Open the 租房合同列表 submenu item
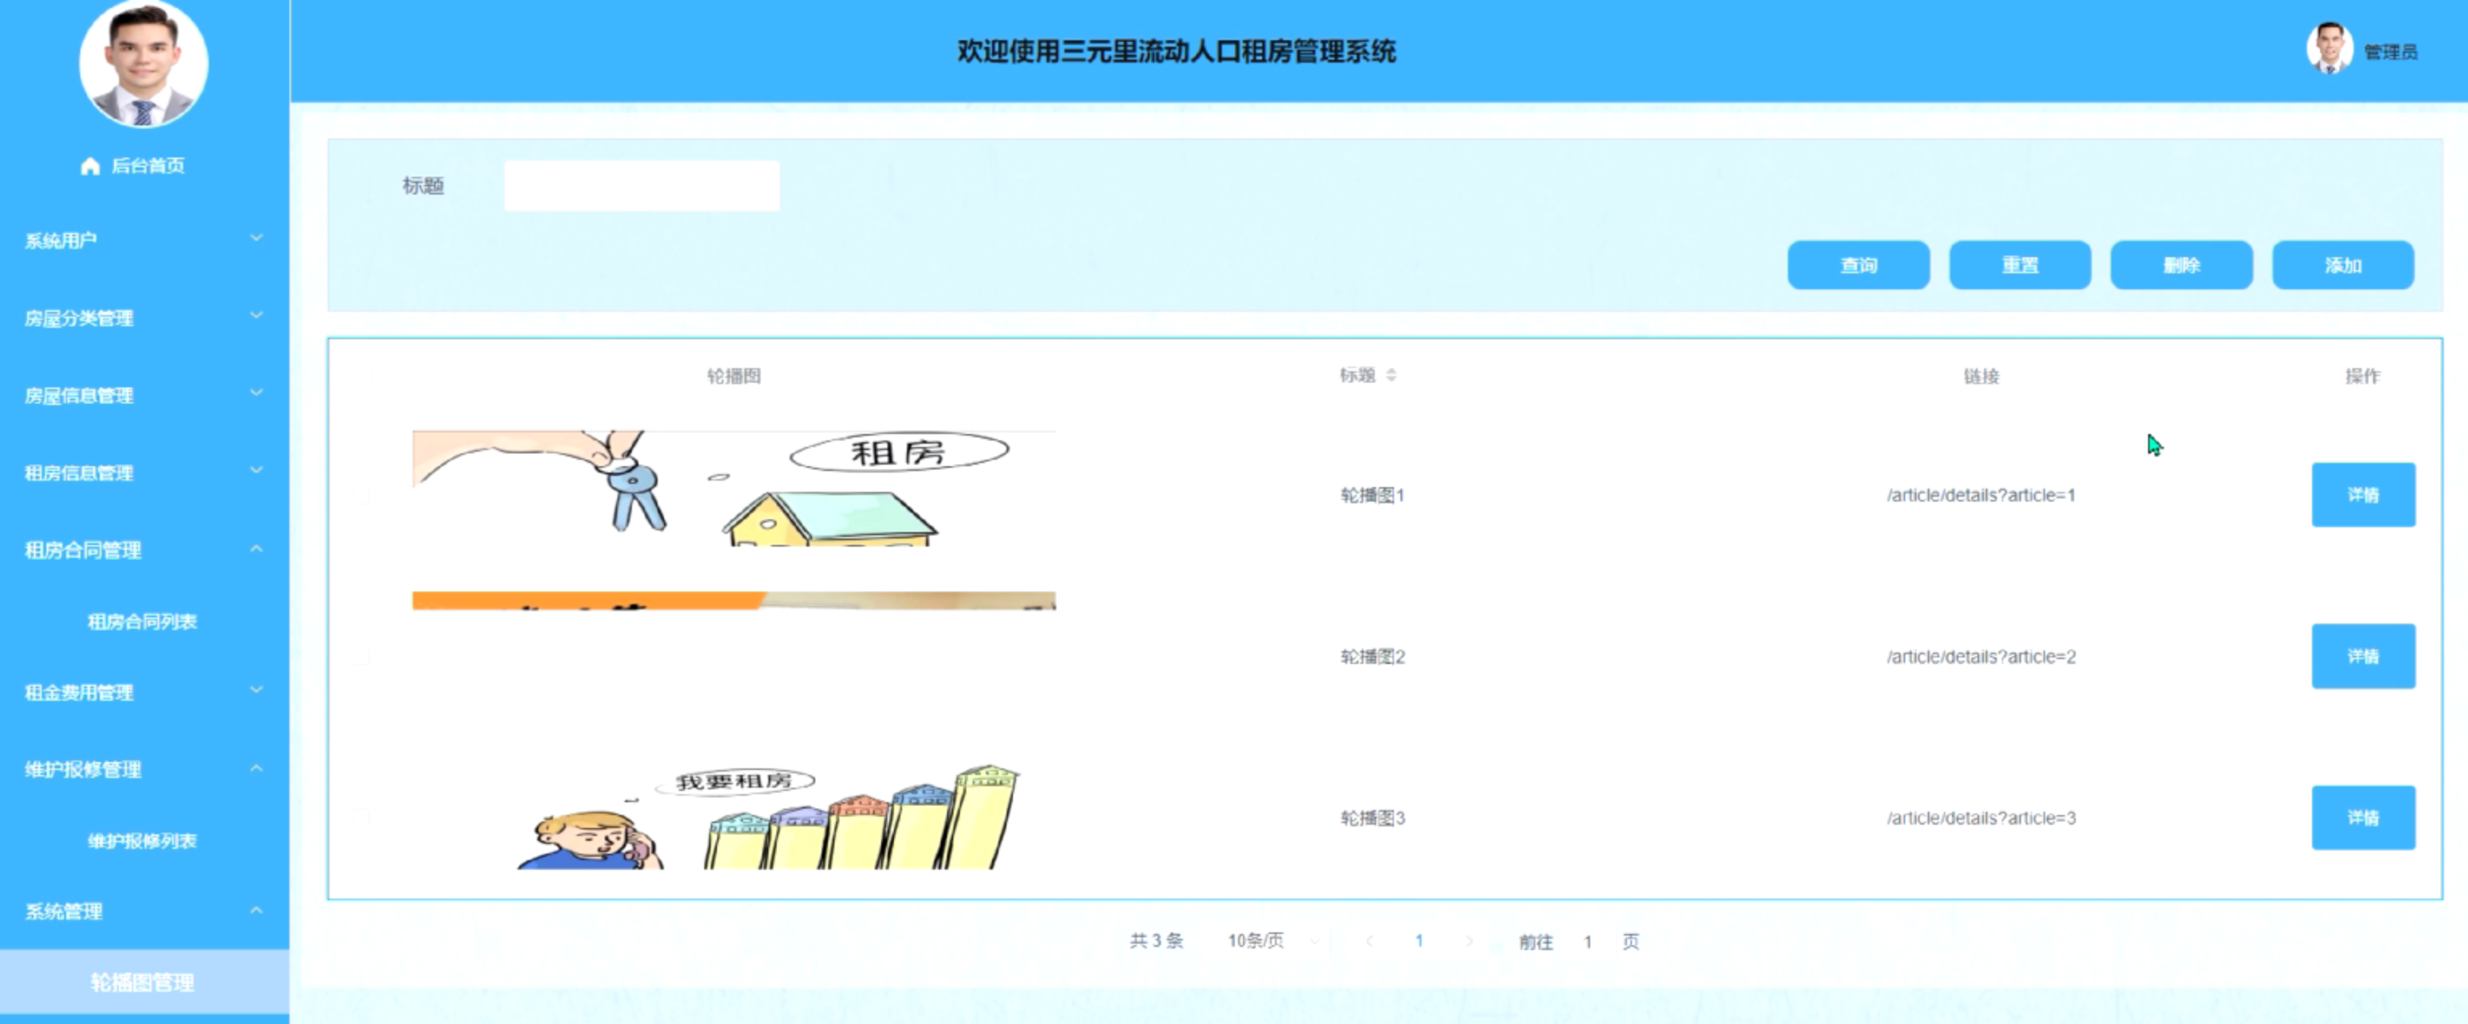The image size is (2468, 1024). click(x=141, y=621)
